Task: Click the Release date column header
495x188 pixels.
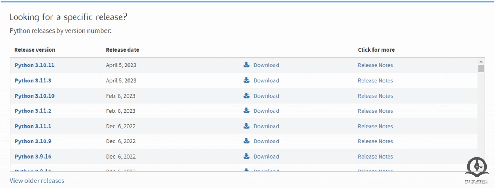Action: click(123, 50)
